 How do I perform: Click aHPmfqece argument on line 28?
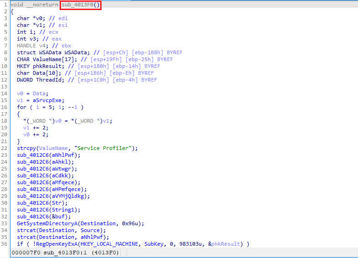coord(66,189)
